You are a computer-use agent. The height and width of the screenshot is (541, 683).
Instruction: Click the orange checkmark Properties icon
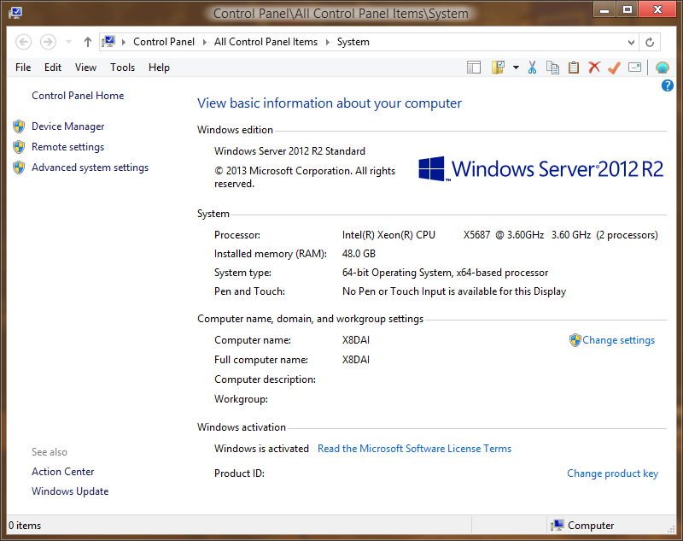pyautogui.click(x=614, y=68)
